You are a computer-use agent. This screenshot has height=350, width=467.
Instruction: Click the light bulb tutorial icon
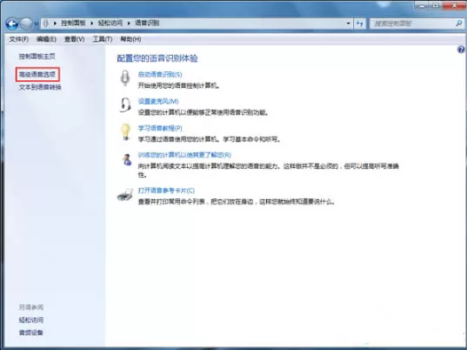click(x=125, y=131)
